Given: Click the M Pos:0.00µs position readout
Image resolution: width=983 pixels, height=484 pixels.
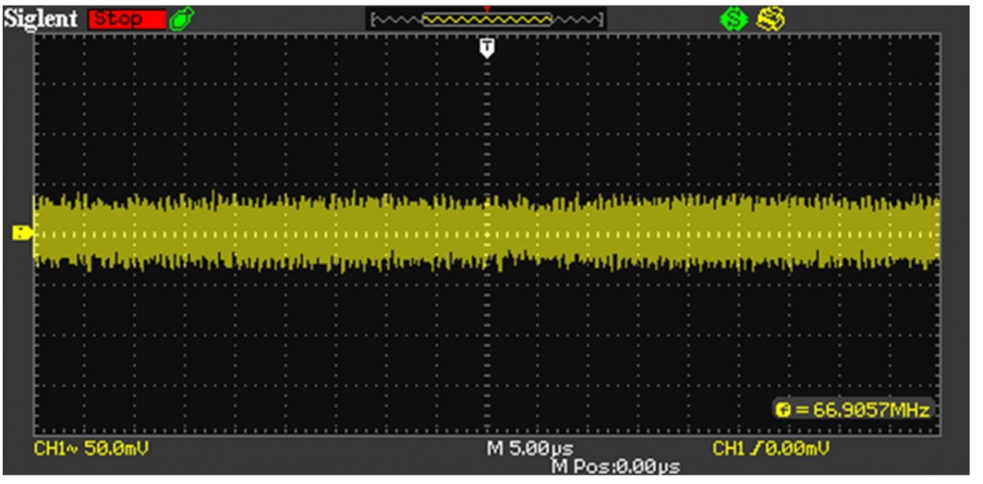Looking at the screenshot, I should point(615,466).
